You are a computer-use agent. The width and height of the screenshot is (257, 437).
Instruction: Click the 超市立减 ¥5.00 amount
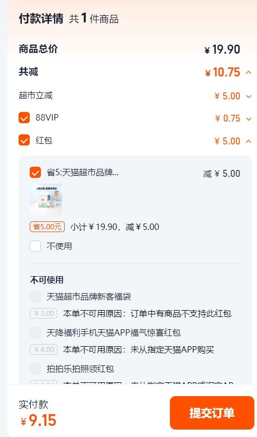click(x=227, y=96)
